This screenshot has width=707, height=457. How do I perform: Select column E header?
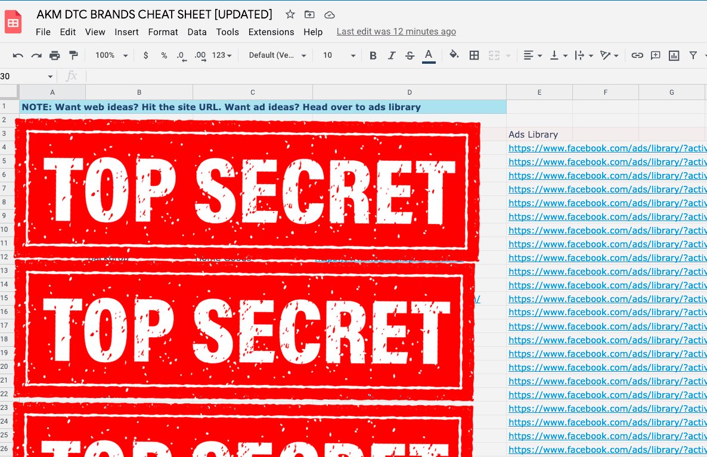point(539,92)
